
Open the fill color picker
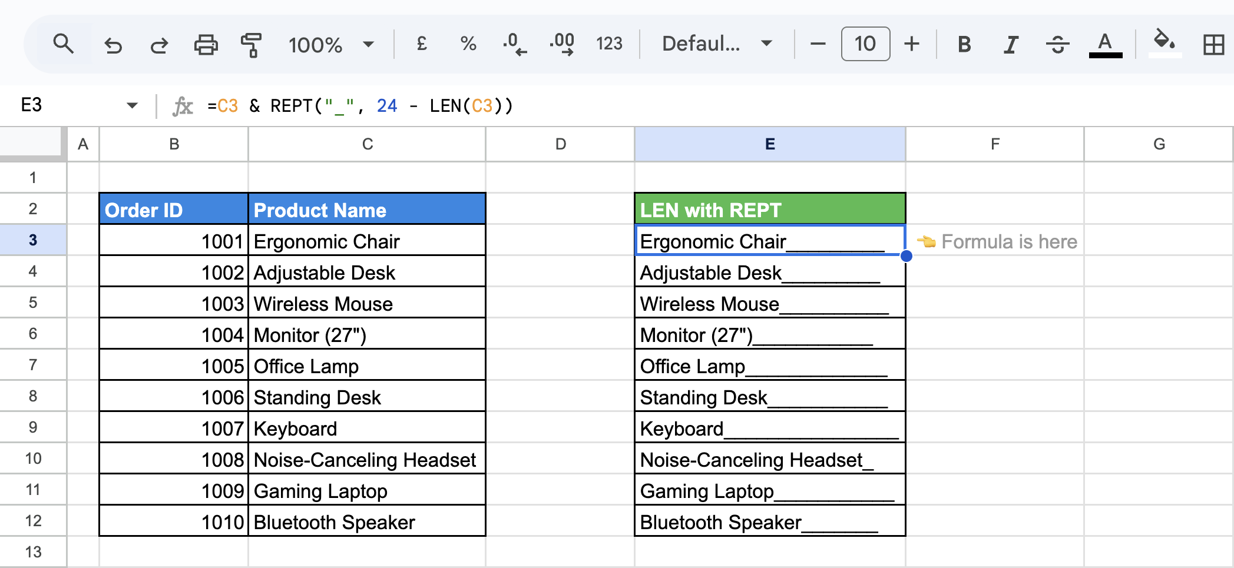point(1164,44)
